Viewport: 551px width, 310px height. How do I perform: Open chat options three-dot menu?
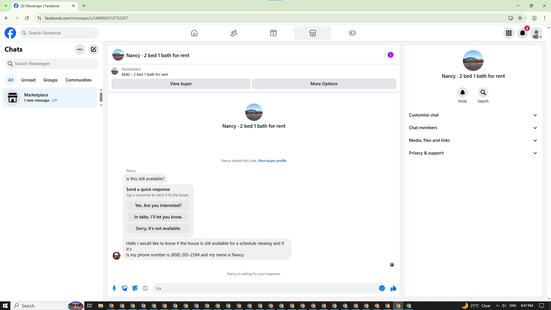pos(80,49)
